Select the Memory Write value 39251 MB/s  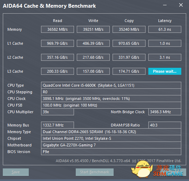coord(93,29)
